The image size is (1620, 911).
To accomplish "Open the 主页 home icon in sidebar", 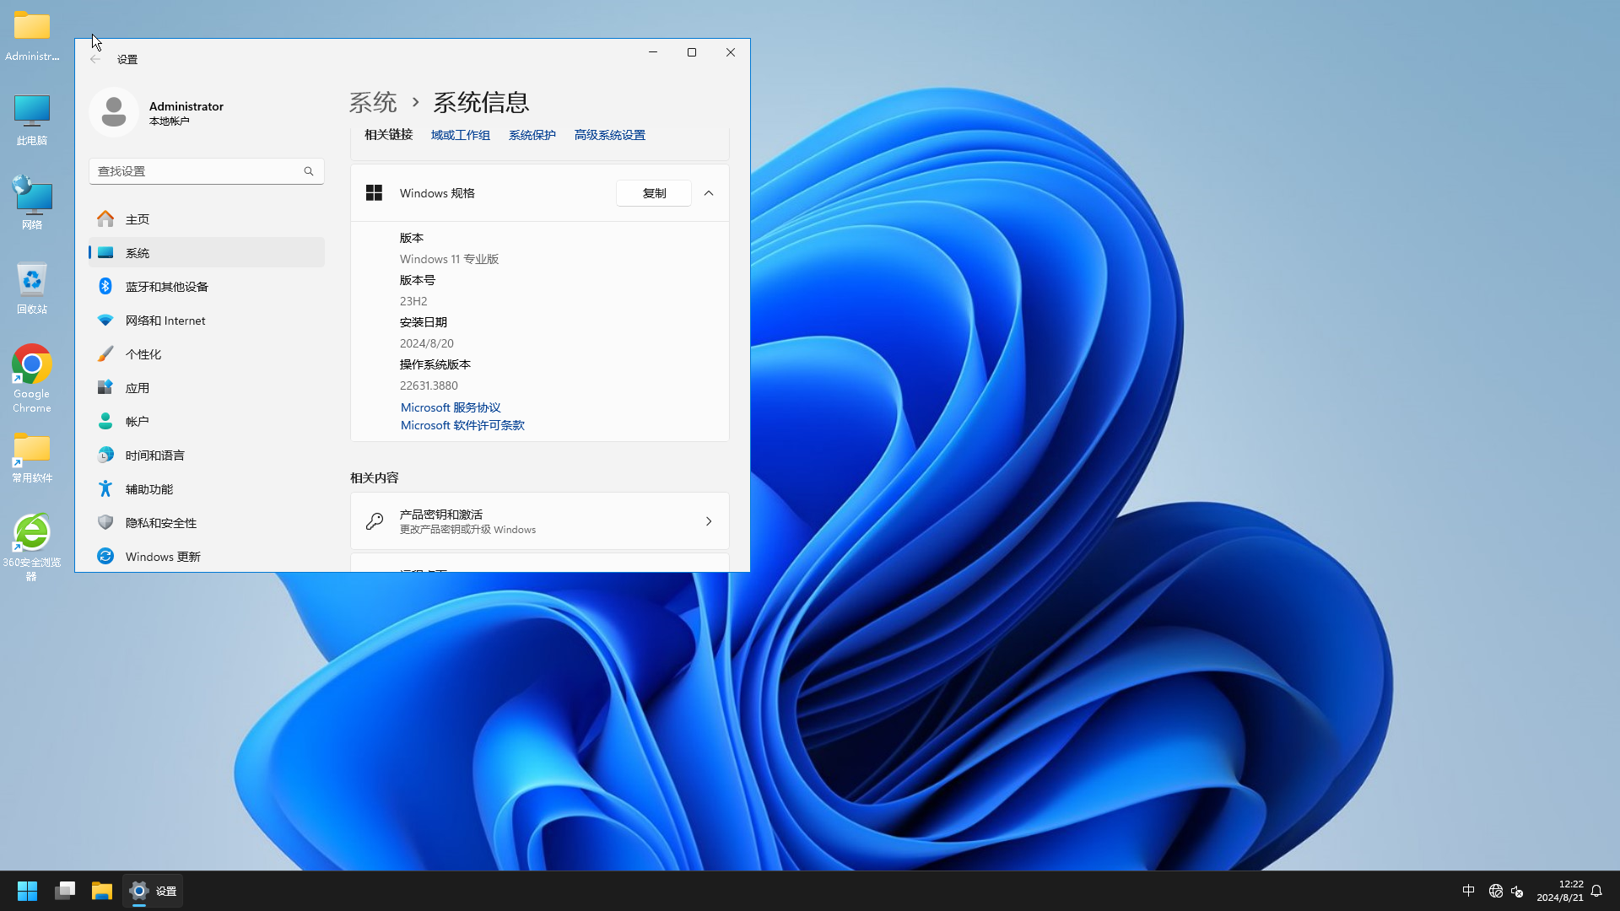I will [105, 219].
